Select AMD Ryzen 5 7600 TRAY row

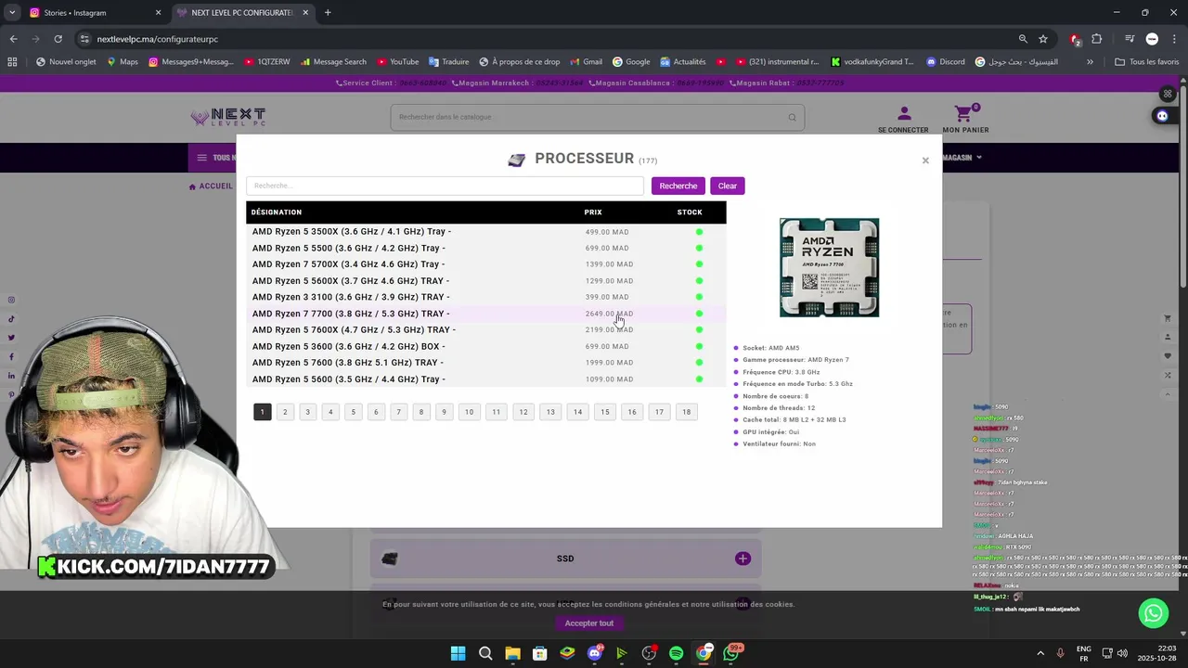pyautogui.click(x=485, y=363)
